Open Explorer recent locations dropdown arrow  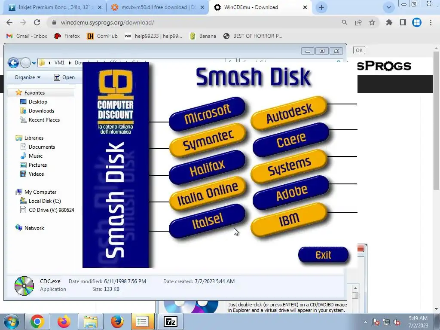[34, 63]
